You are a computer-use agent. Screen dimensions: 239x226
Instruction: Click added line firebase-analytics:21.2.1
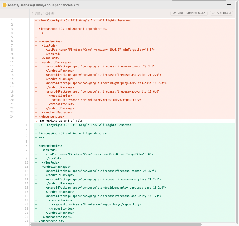coord(135,179)
